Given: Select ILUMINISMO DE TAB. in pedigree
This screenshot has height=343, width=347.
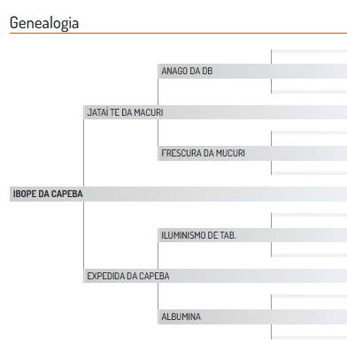Looking at the screenshot, I should 252,235.
